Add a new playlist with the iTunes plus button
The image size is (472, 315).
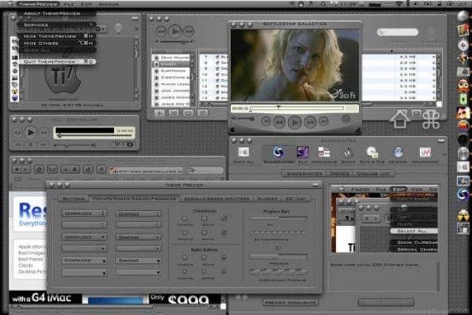[x=160, y=113]
